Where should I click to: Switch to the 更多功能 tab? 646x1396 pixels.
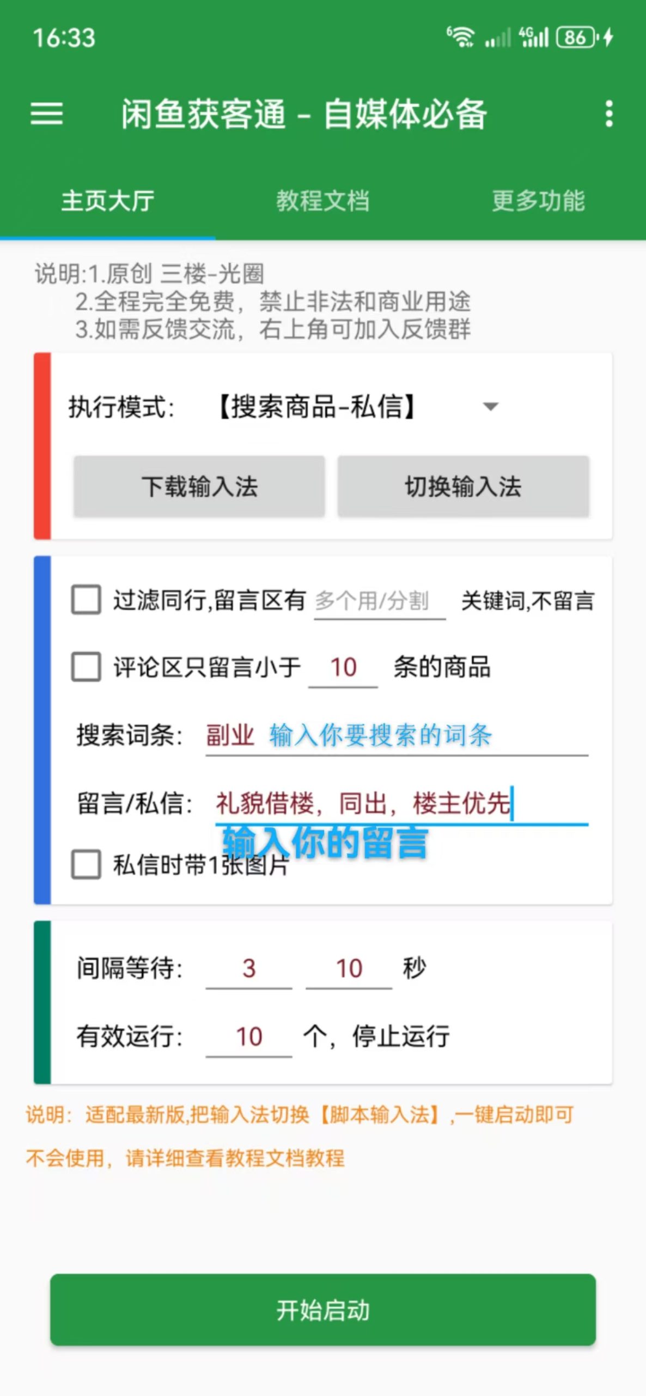pyautogui.click(x=538, y=201)
